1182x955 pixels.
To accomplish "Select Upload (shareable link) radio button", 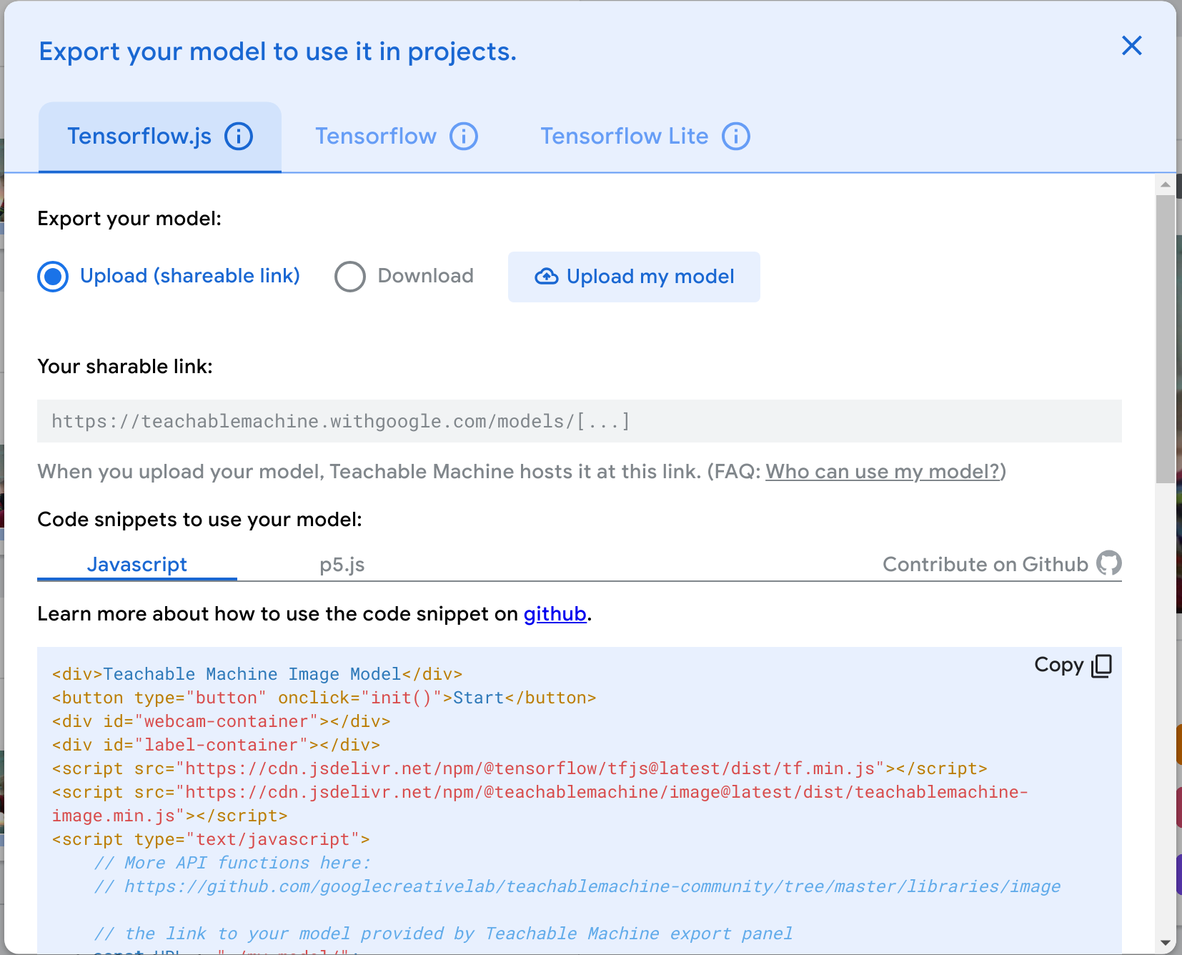I will [x=53, y=277].
